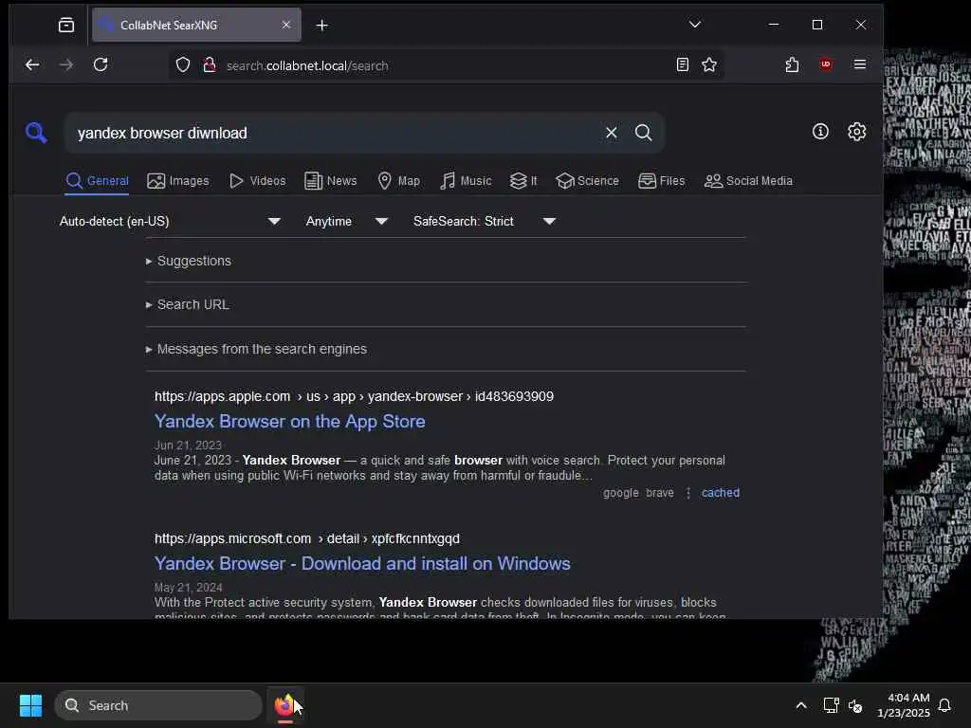The height and width of the screenshot is (728, 971).
Task: Open the Extensions puzzle icon
Action: click(x=792, y=65)
